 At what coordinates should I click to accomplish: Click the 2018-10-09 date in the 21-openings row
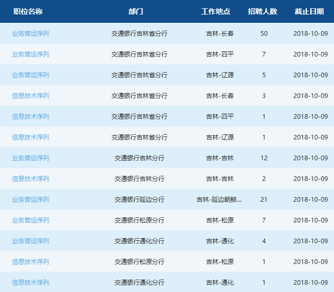tap(311, 200)
